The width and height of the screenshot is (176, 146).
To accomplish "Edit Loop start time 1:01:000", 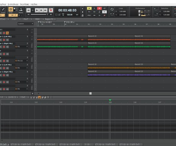I will (122, 12).
